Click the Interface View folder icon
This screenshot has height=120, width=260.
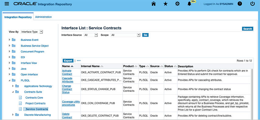[14, 63]
